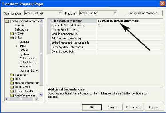Viewport: 166px width, 113px height.
Task: Click the Additional Dependencies property name
Action: (x=67, y=21)
